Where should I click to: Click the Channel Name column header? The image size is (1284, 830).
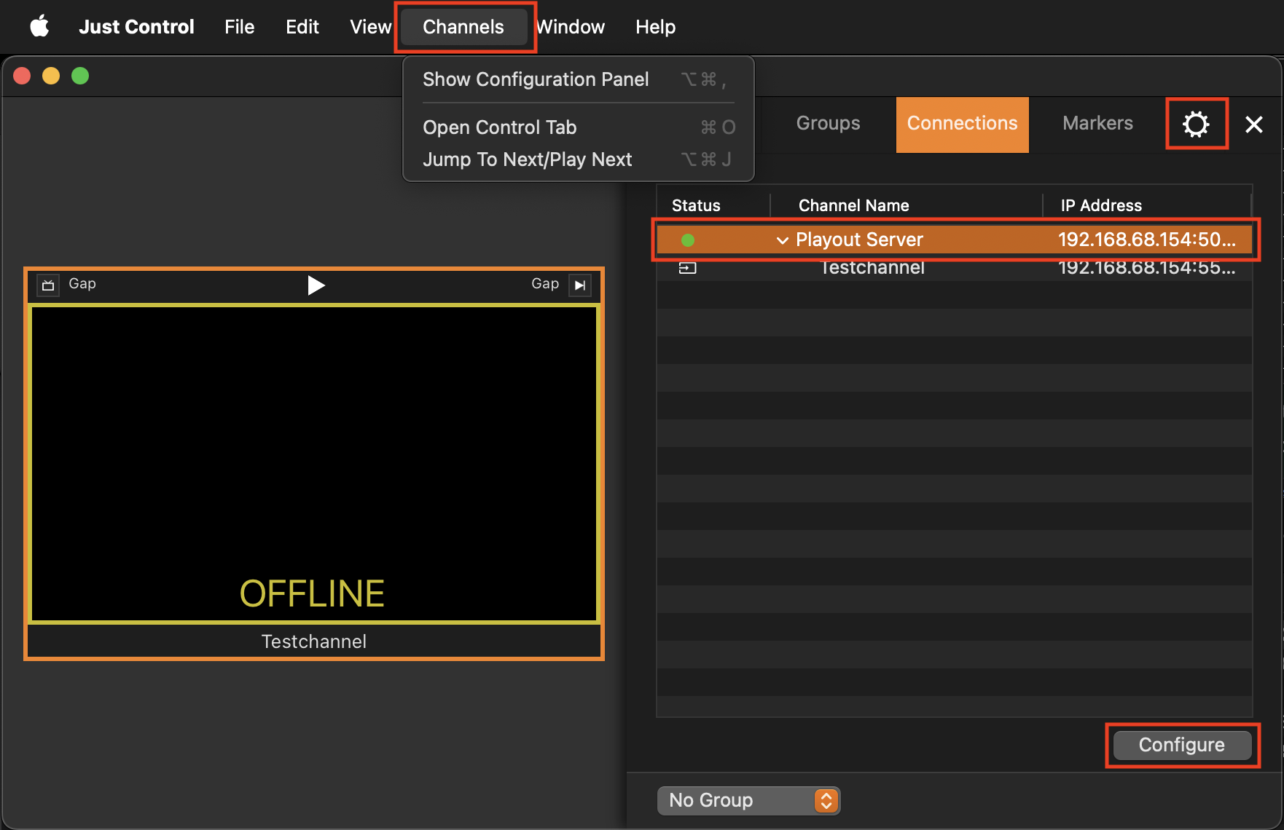pos(853,205)
